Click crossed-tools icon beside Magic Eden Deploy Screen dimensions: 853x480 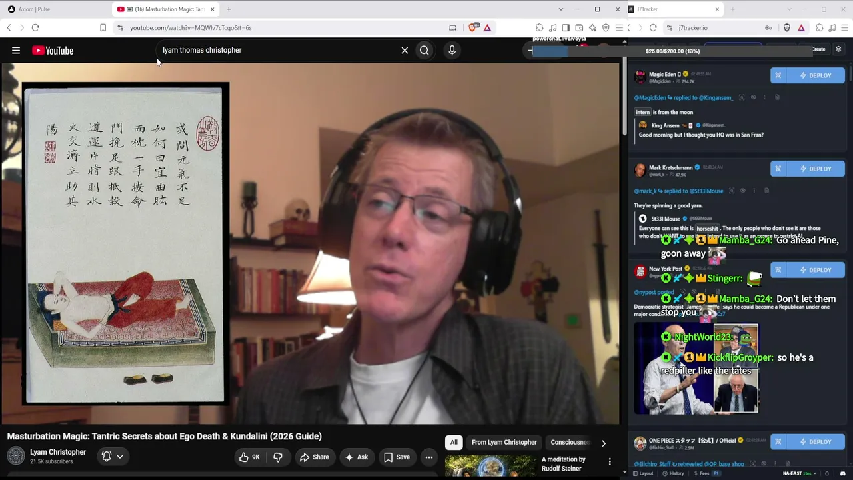pyautogui.click(x=778, y=75)
